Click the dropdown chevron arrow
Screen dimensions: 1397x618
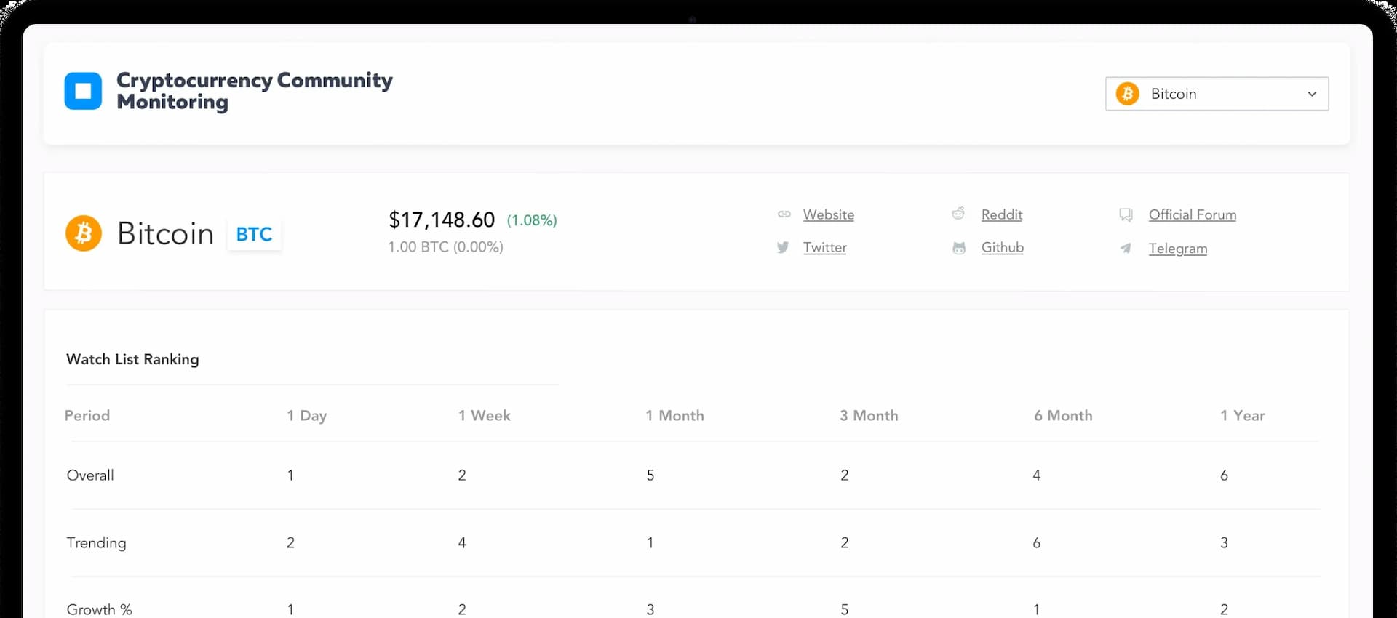coord(1312,94)
